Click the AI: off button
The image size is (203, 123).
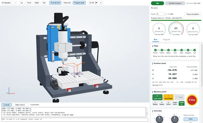point(92,3)
